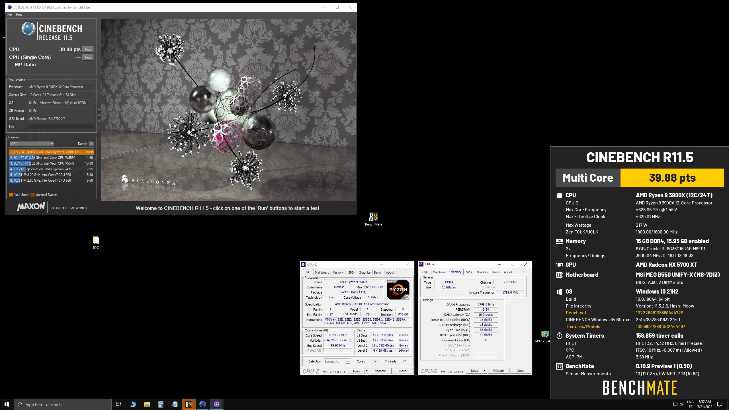Open the Ranking CPU dropdown
This screenshot has height=410, width=729.
[x=32, y=144]
